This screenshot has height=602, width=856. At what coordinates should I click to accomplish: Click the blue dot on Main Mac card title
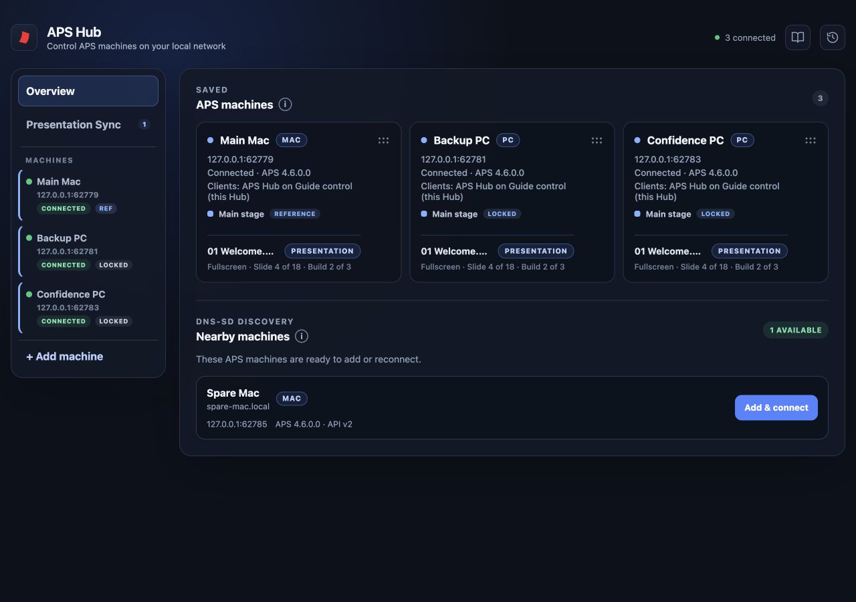(210, 140)
